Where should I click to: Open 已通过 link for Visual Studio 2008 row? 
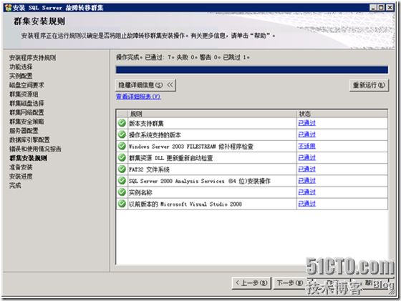point(307,204)
